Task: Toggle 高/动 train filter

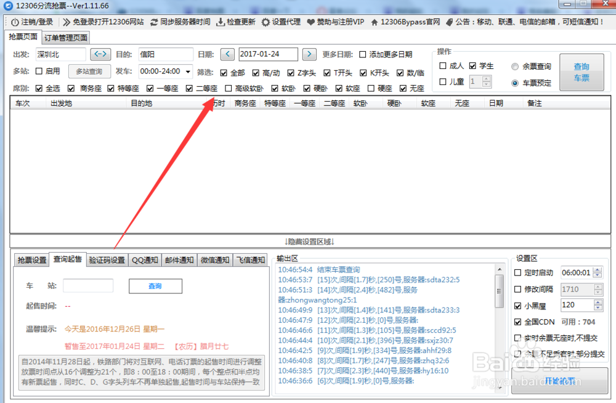Action: tap(256, 73)
